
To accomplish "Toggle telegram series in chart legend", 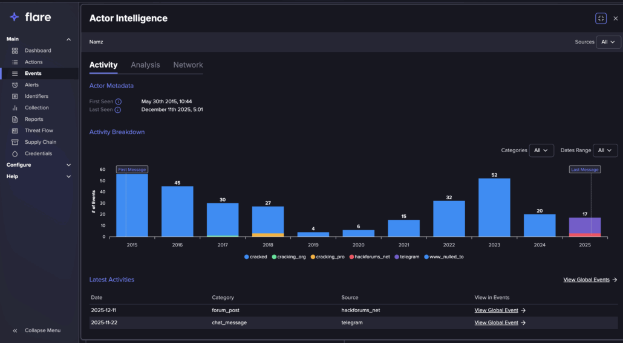I will [x=406, y=257].
